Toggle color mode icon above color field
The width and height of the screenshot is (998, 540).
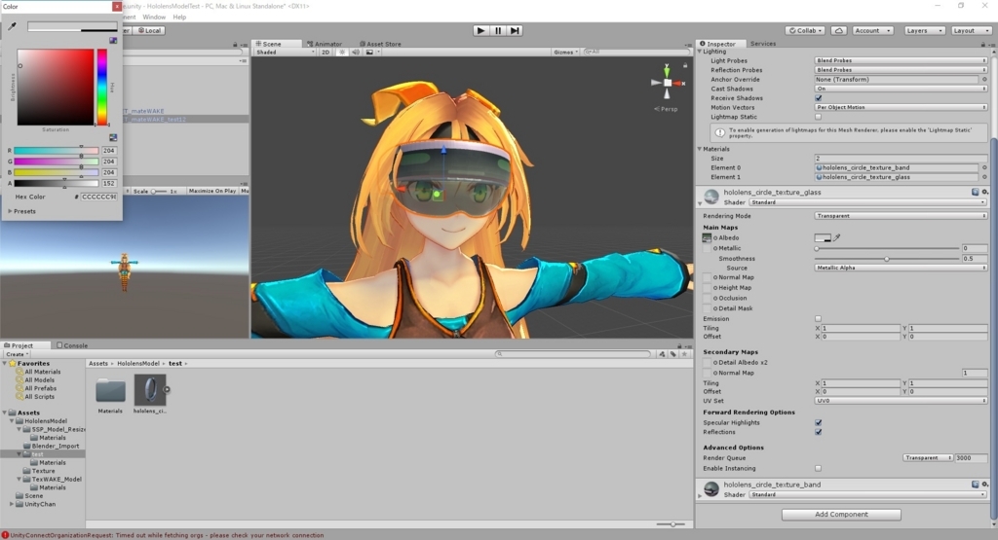coord(113,40)
